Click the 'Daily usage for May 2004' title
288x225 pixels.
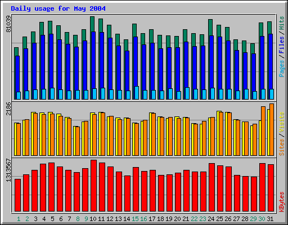point(58,8)
